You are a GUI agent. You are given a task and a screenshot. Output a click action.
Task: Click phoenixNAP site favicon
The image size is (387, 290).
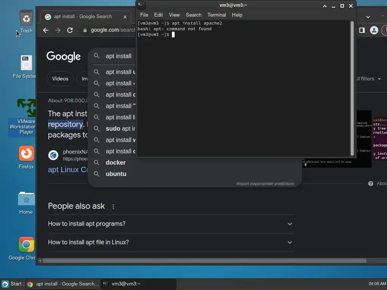(x=53, y=155)
